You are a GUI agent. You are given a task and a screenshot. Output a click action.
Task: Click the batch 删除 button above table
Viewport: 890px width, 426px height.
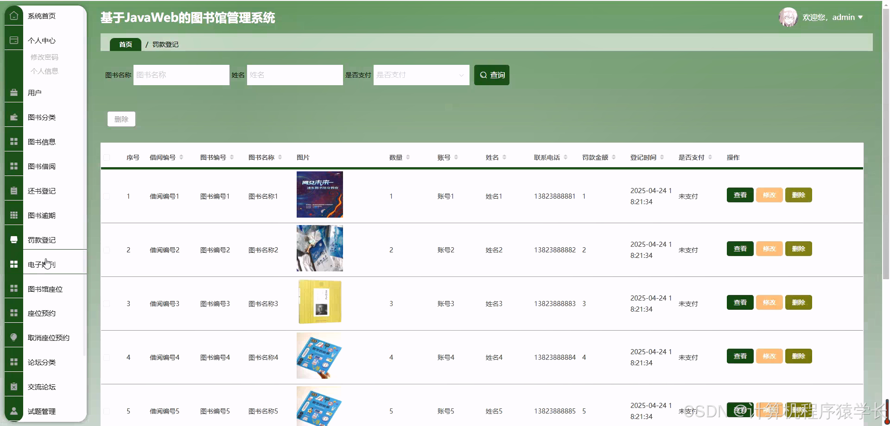pos(121,119)
